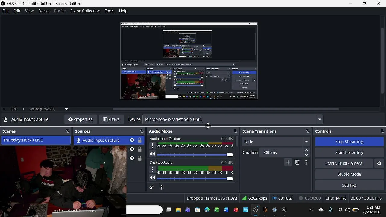Open the File menu

pos(5,11)
